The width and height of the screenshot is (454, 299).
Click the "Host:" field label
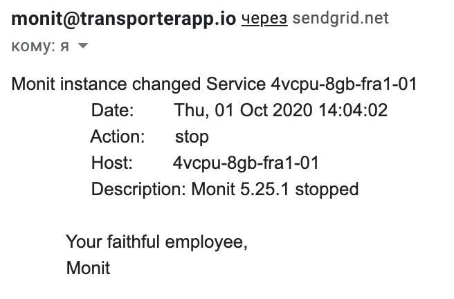point(111,163)
